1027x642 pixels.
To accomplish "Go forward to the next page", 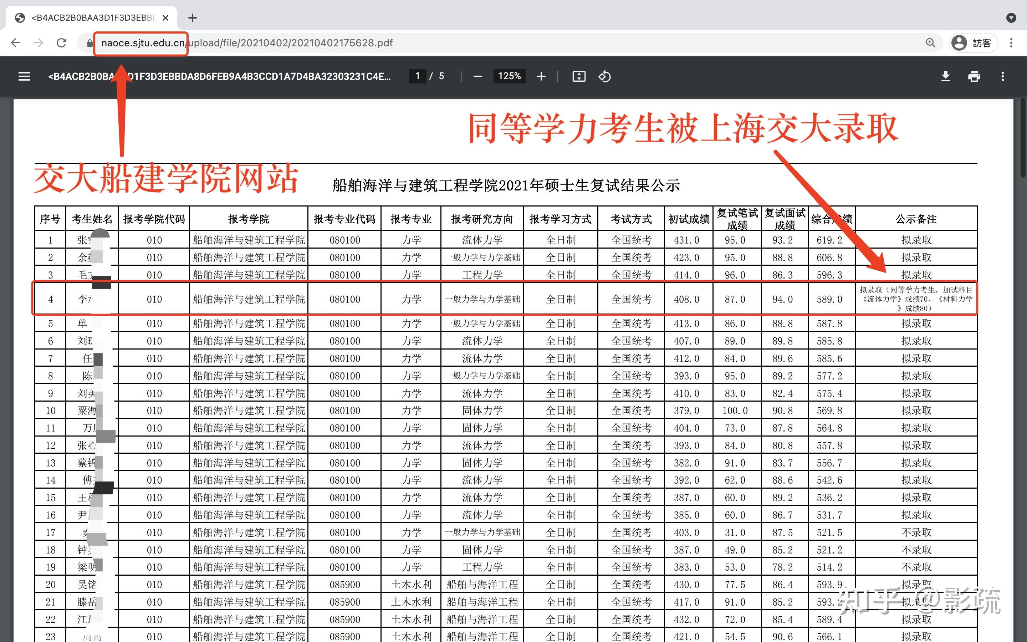I will tap(39, 43).
